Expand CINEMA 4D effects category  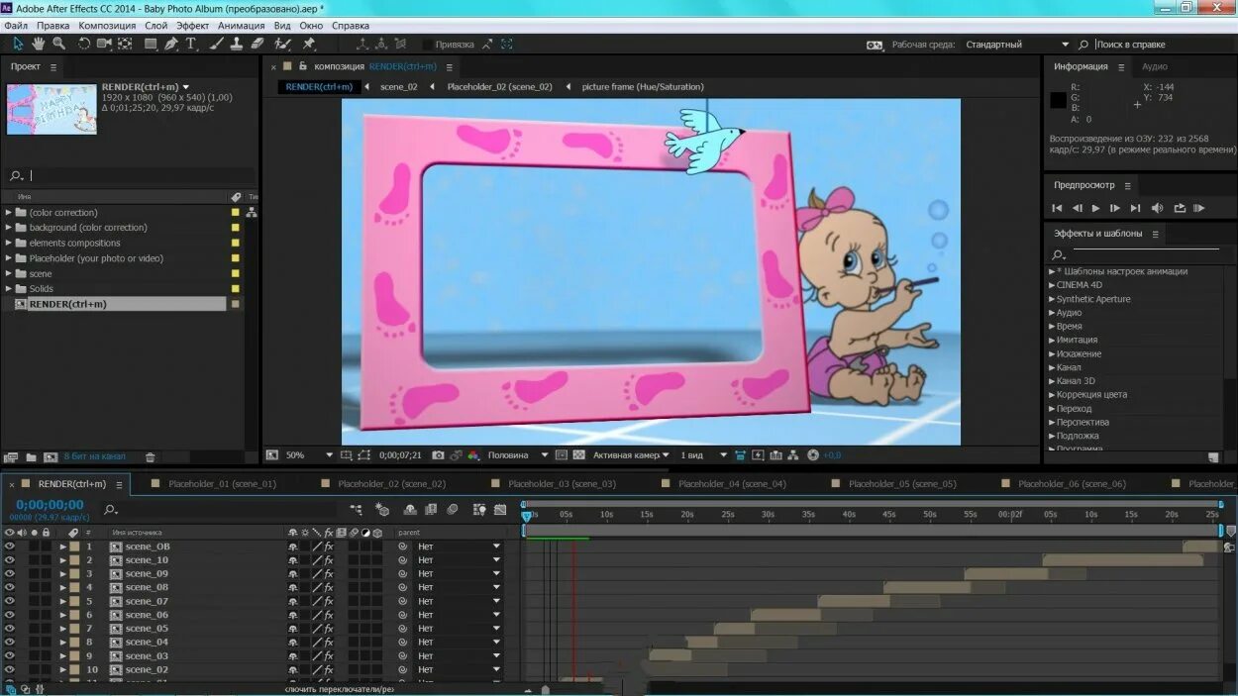(x=1052, y=285)
